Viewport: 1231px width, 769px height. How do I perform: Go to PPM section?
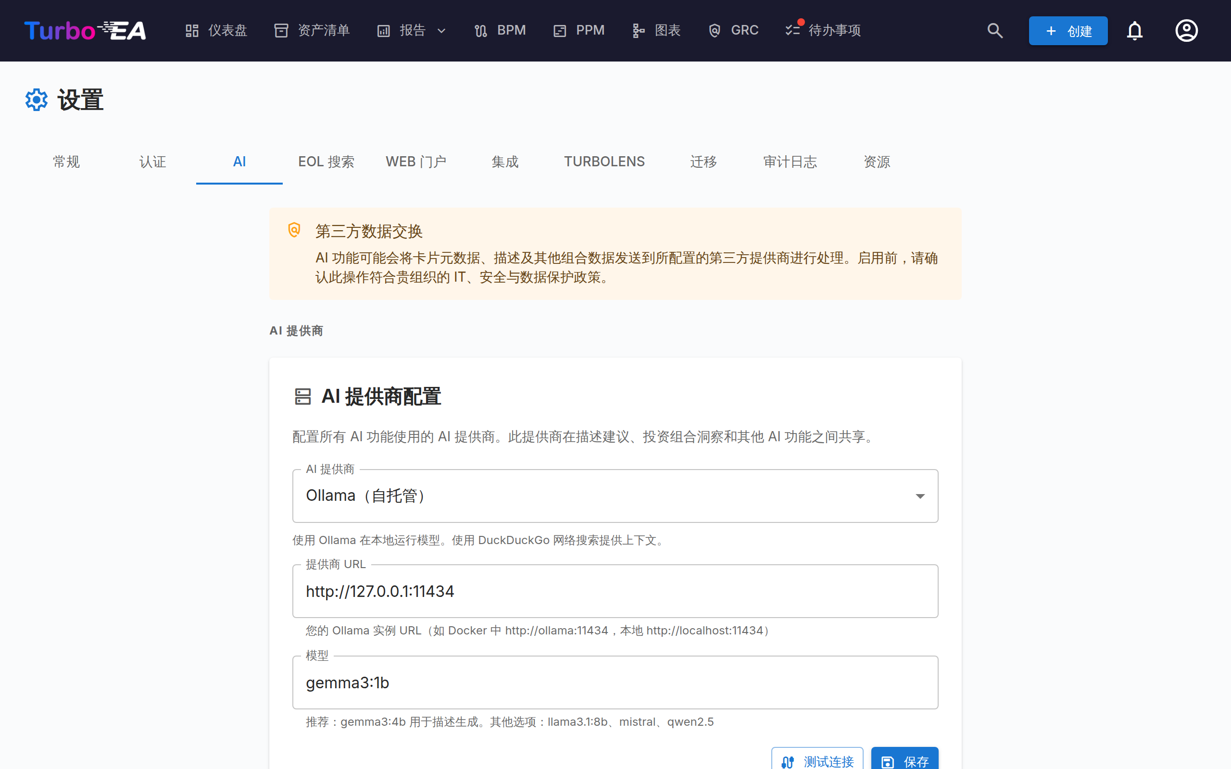tap(579, 30)
